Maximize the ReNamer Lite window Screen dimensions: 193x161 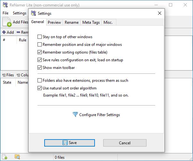(x=171, y=5)
